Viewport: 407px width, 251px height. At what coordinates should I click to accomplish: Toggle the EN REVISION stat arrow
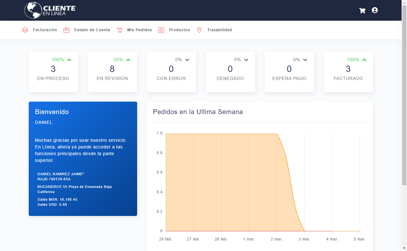[x=128, y=59]
